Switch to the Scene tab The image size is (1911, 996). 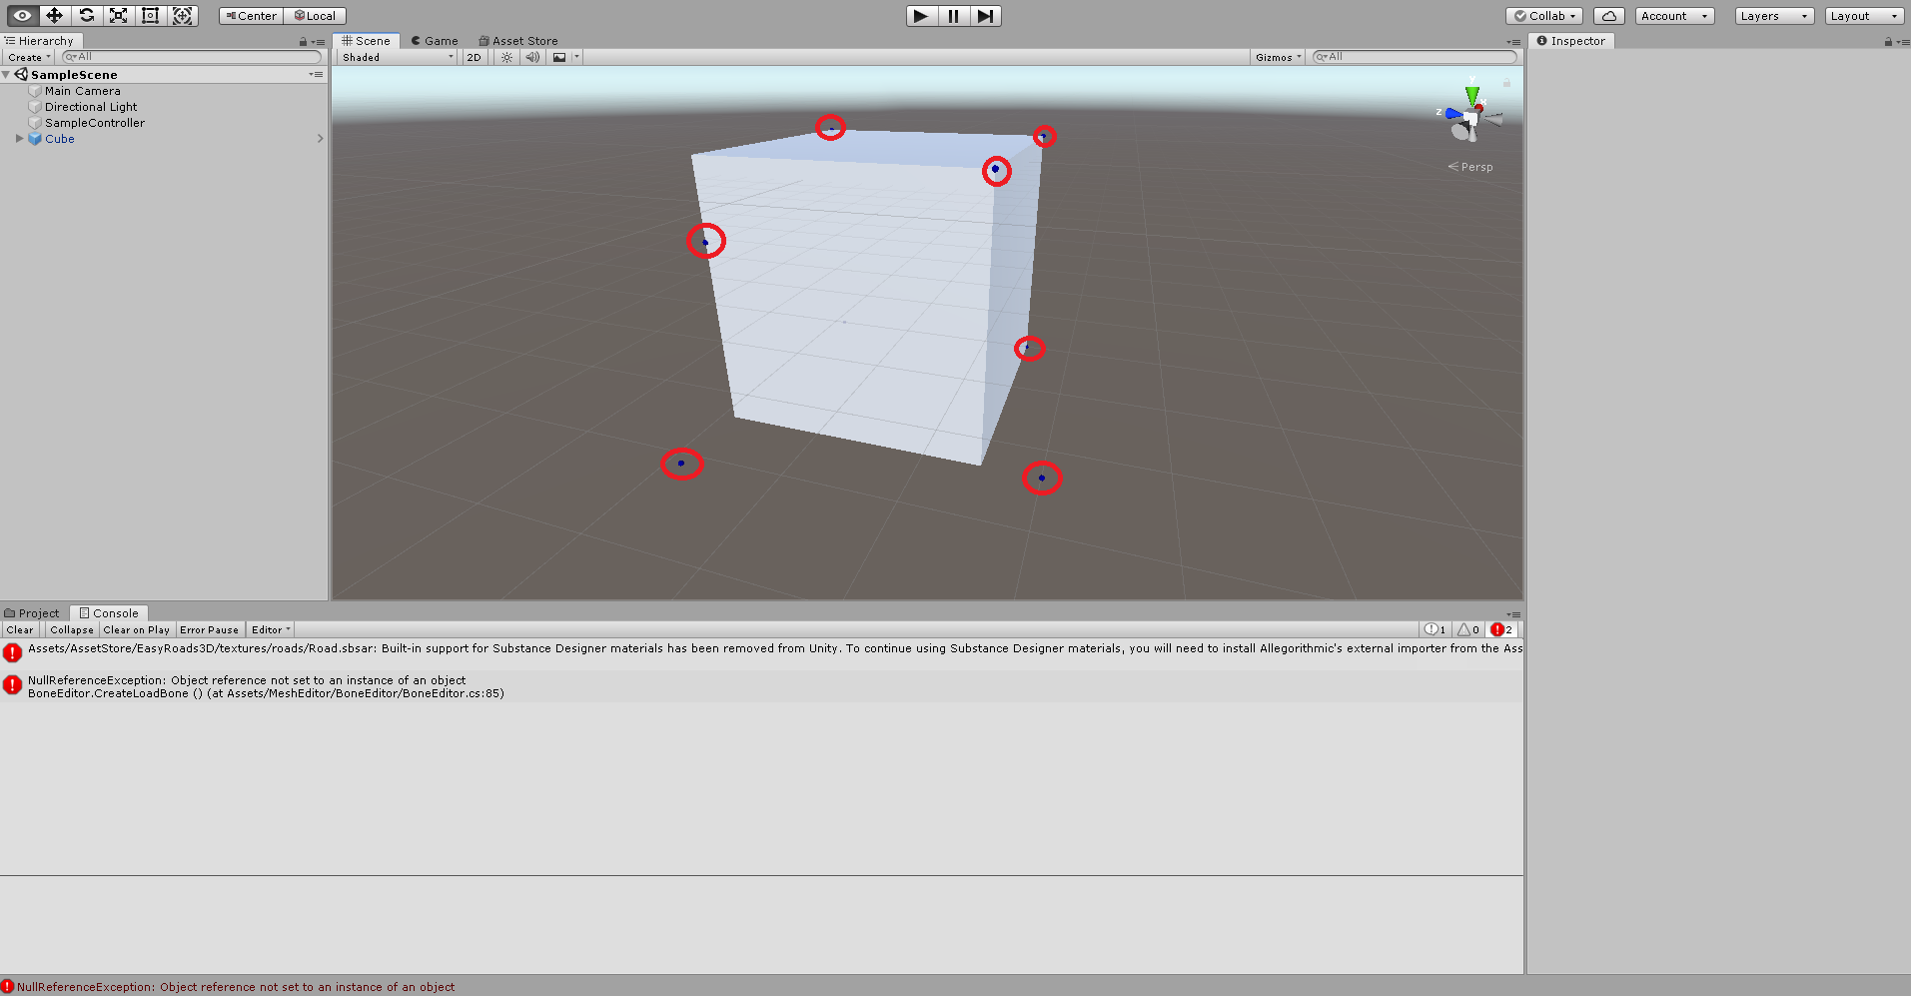pos(367,41)
